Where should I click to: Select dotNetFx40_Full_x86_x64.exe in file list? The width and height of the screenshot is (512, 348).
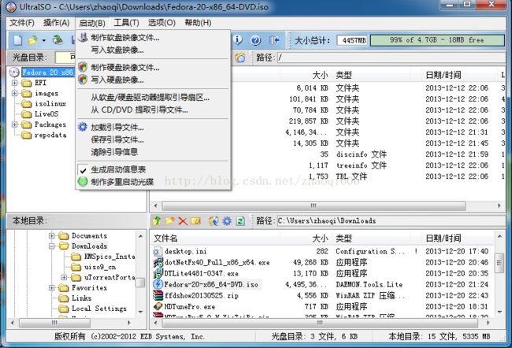coord(217,262)
